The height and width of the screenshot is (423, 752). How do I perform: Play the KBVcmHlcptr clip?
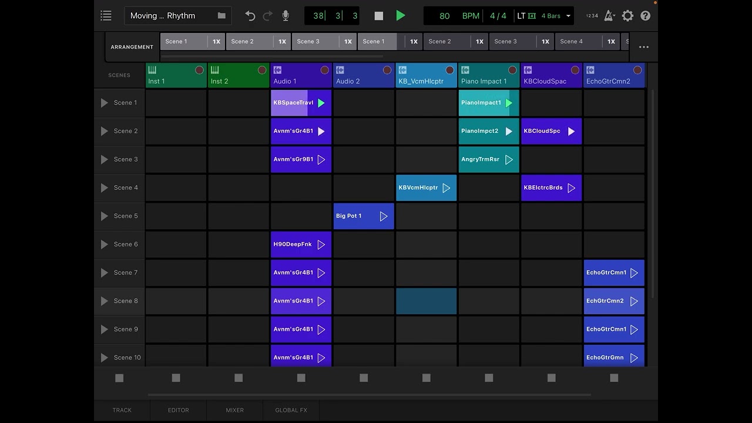coord(446,188)
